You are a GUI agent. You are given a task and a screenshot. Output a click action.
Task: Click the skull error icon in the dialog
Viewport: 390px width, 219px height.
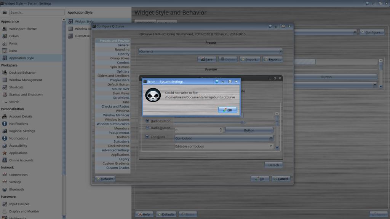pyautogui.click(x=153, y=95)
